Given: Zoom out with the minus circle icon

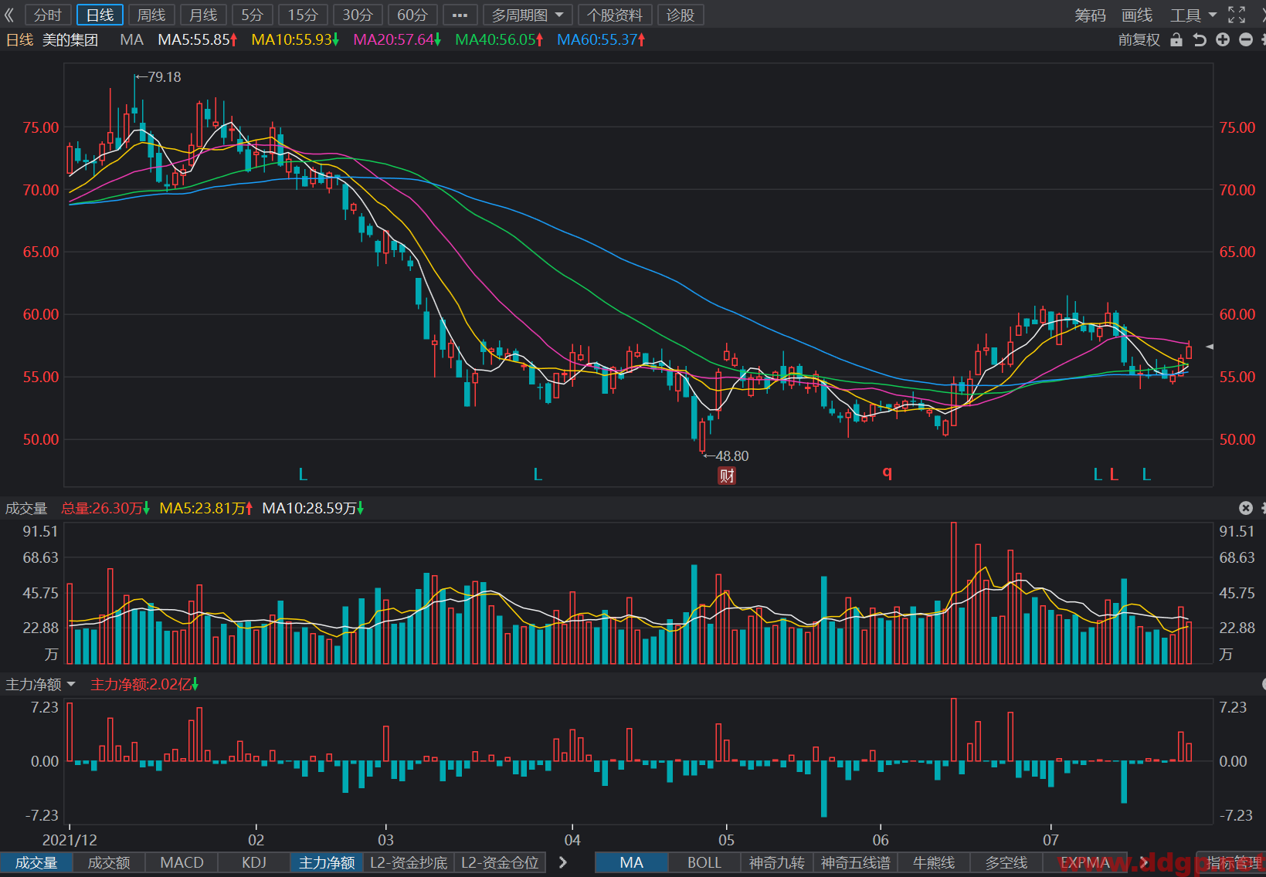Looking at the screenshot, I should tap(1246, 39).
